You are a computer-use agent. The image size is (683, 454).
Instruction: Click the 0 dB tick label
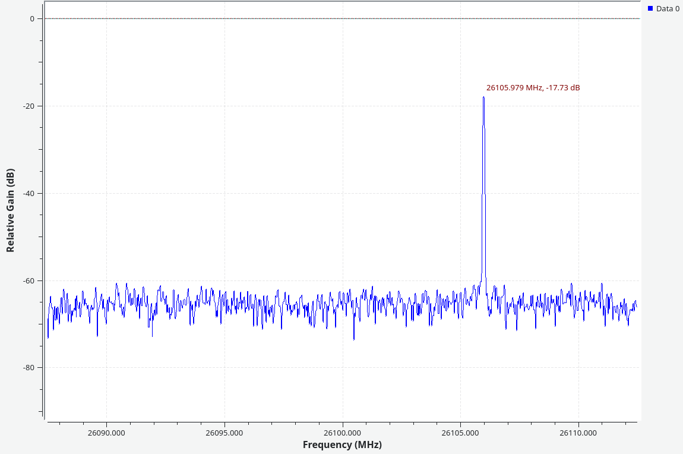tap(32, 18)
